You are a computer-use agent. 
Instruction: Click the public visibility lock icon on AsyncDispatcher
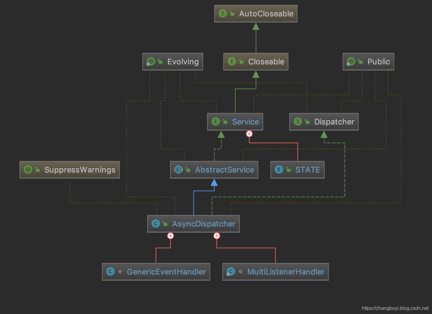tap(165, 224)
